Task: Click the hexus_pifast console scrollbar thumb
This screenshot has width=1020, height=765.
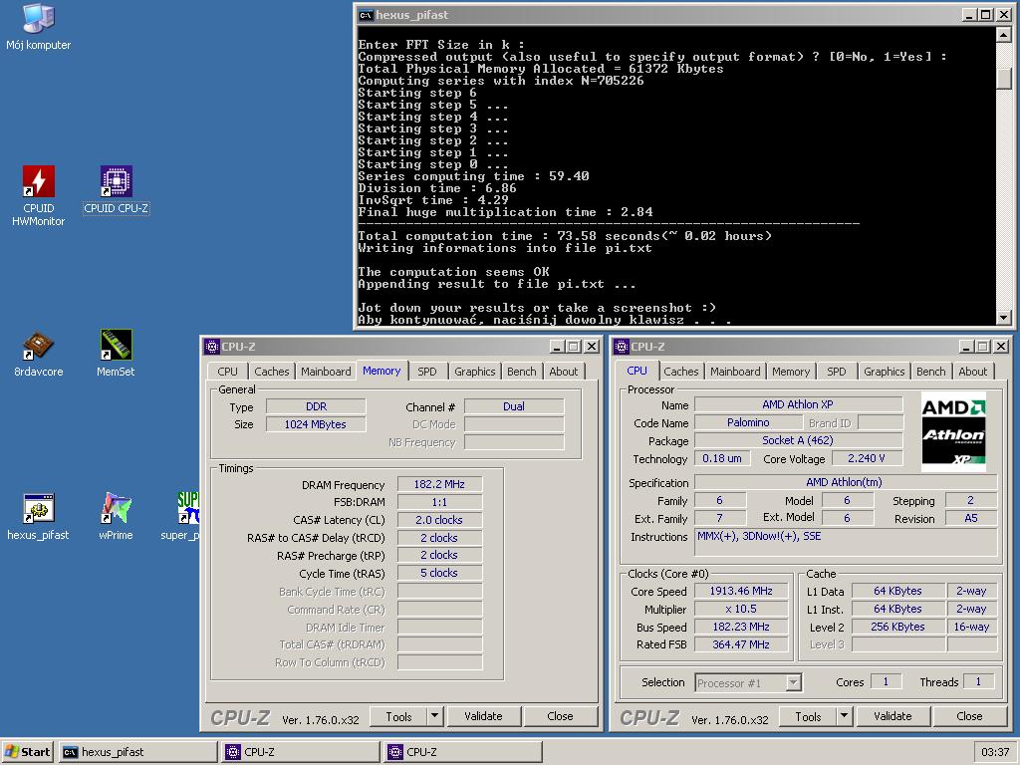Action: tap(1004, 77)
